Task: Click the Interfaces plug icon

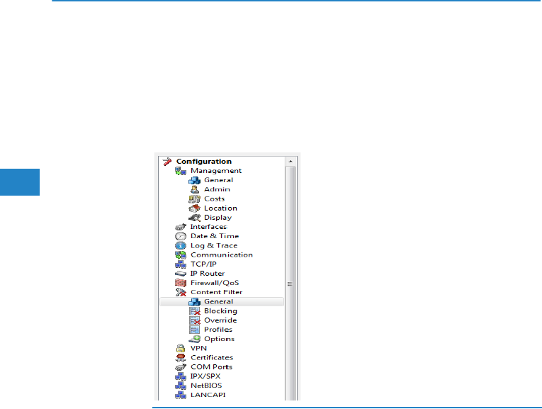Action: pyautogui.click(x=180, y=227)
